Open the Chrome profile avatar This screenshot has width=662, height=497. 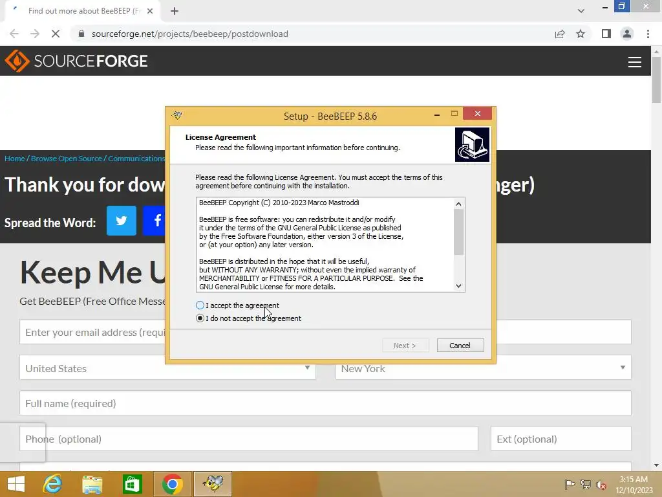[627, 34]
